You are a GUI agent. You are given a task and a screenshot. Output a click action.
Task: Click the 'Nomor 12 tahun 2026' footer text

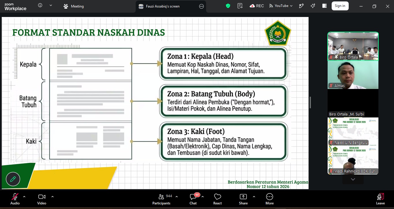click(268, 187)
